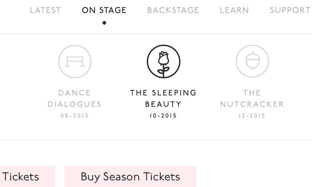Open the NUTCRACKER title text
Screen dimensions: 312x187
[x=252, y=104]
